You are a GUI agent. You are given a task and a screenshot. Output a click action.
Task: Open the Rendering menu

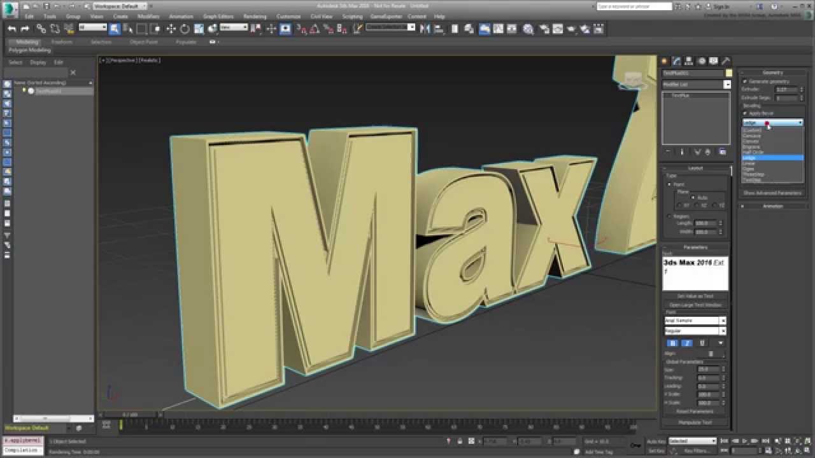(255, 17)
